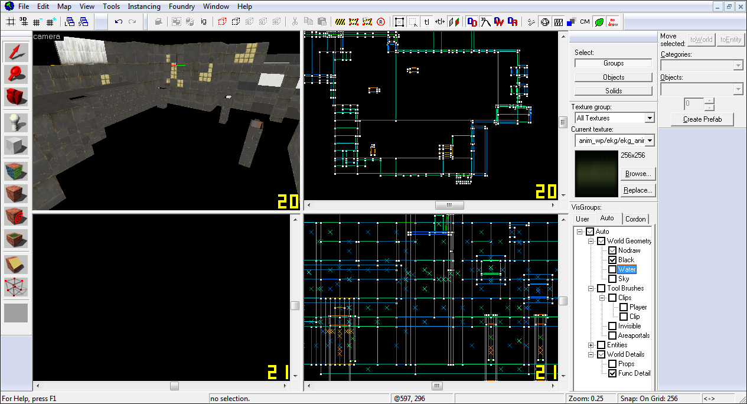Select the Clipping tool icon
Screen dimensions: 747x404
click(x=16, y=264)
